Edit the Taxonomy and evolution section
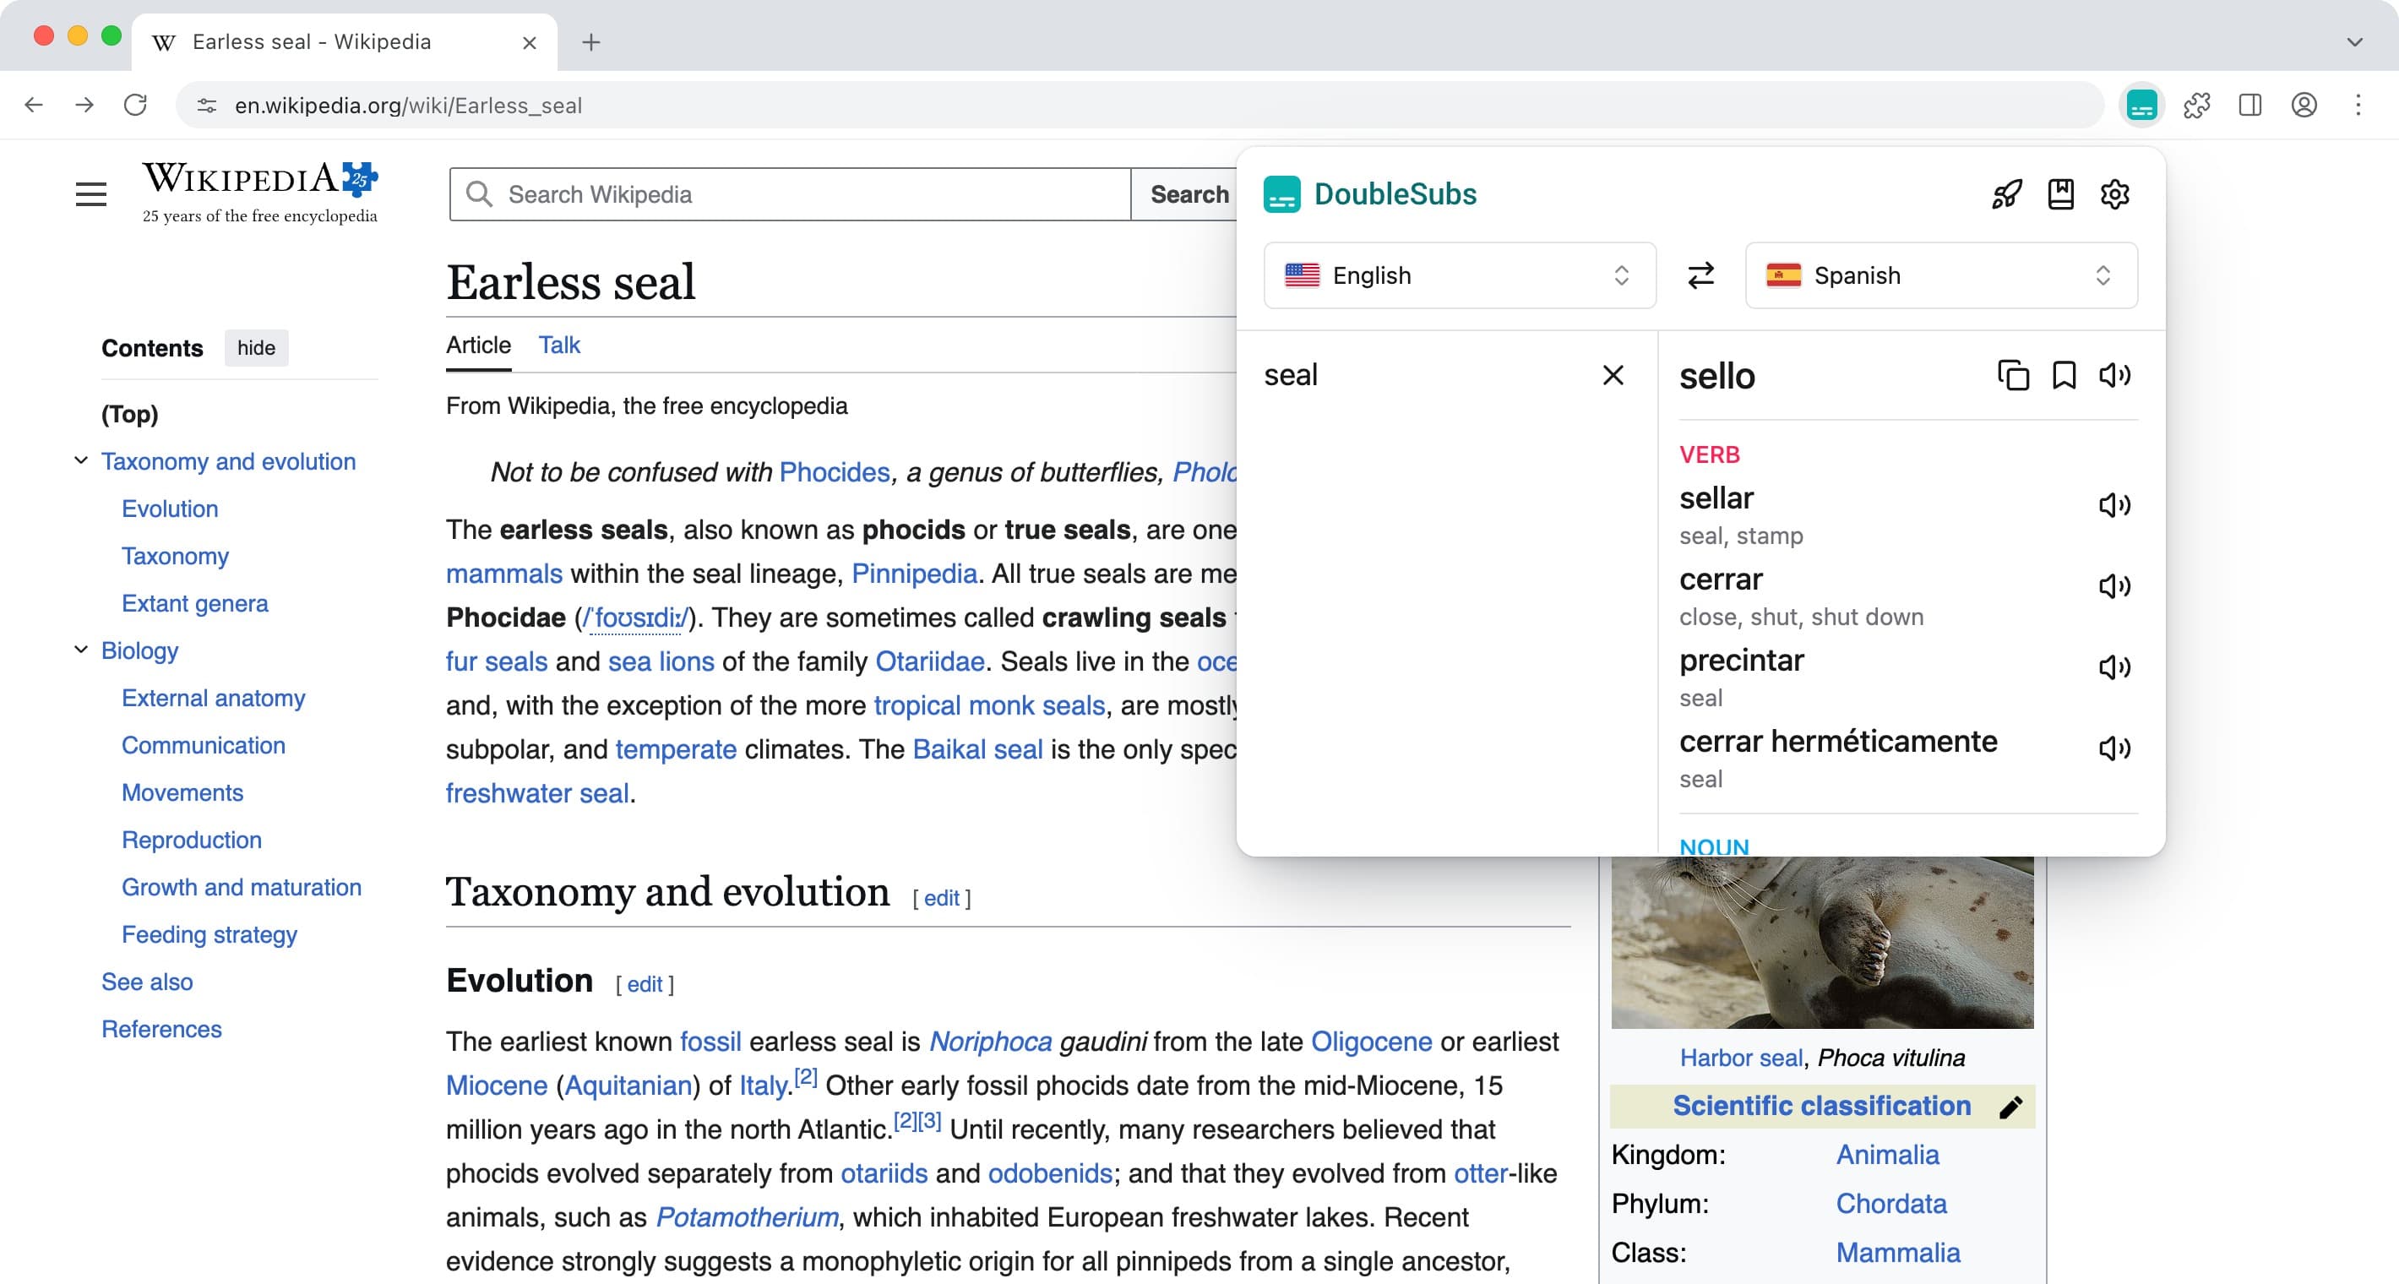This screenshot has width=2399, height=1284. point(941,899)
